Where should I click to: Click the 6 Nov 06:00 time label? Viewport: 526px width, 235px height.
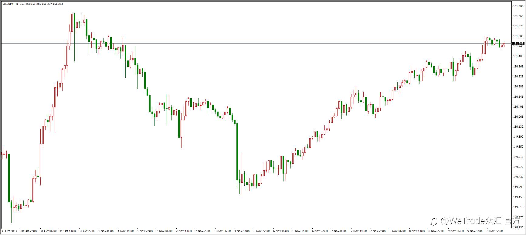pos(281,231)
